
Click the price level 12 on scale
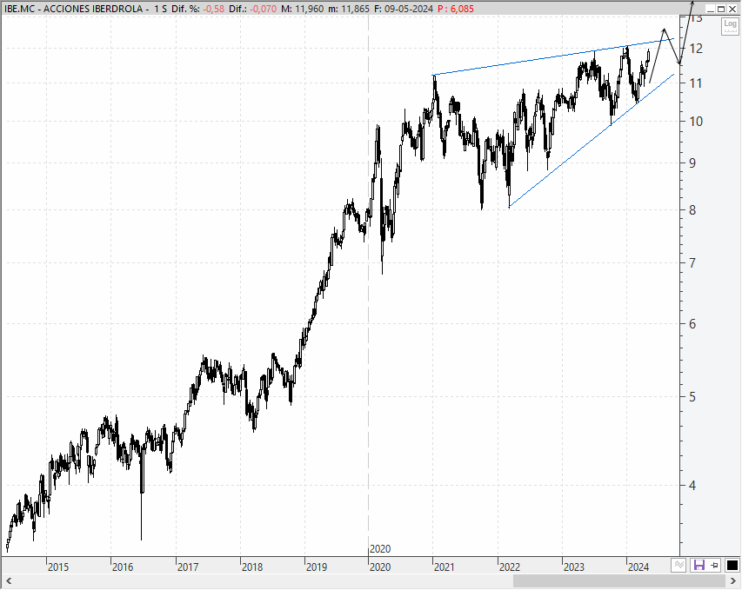pos(696,48)
